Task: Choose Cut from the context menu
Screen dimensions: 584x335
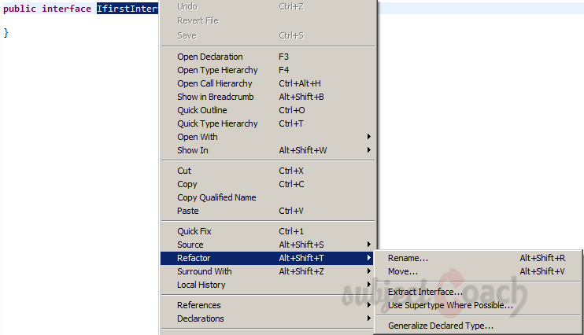Action: (x=268, y=171)
